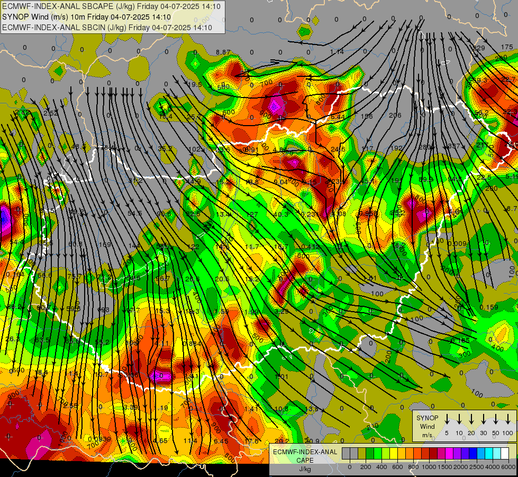Image resolution: width=518 pixels, height=477 pixels.
Task: Select the bright cyan CAPE legend swatch
Action: tap(489, 453)
